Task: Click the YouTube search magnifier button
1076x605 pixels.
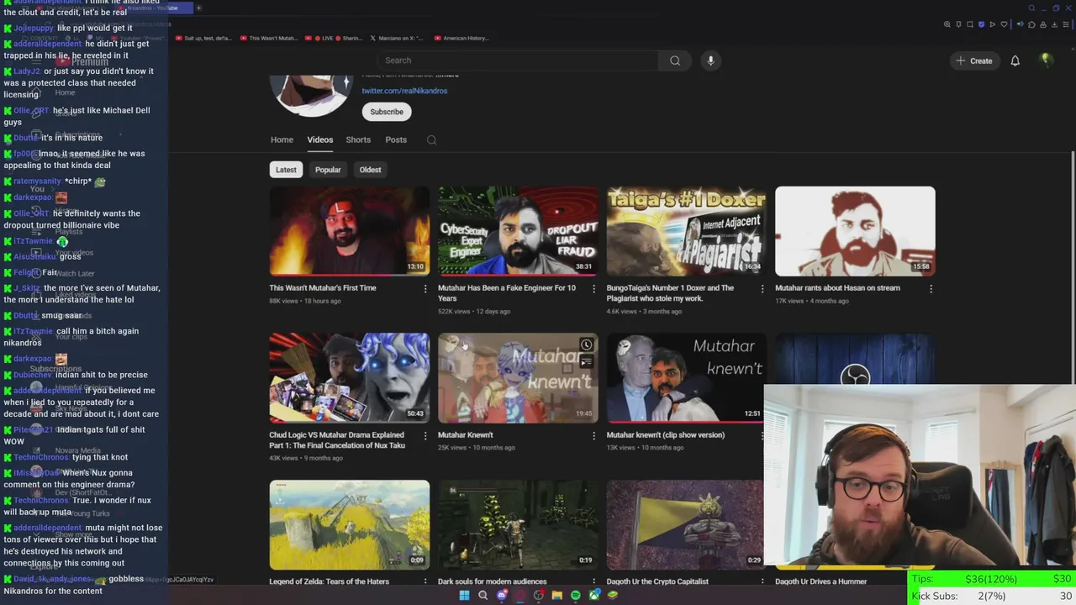Action: (674, 60)
